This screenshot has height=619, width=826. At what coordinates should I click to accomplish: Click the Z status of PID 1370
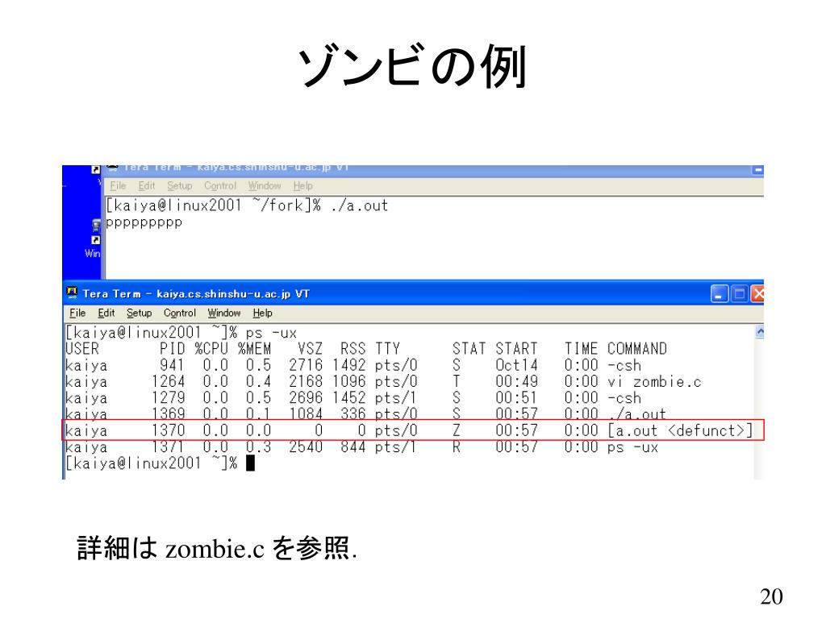457,430
